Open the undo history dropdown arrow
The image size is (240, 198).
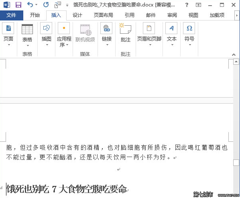click(37, 5)
